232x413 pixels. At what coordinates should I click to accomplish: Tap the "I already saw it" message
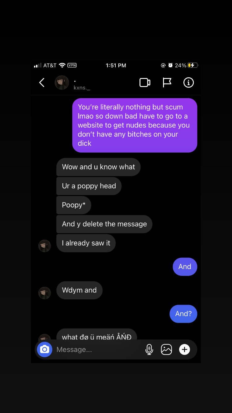(86, 243)
